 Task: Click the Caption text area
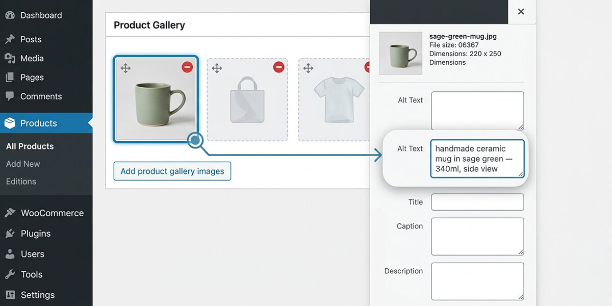point(477,236)
